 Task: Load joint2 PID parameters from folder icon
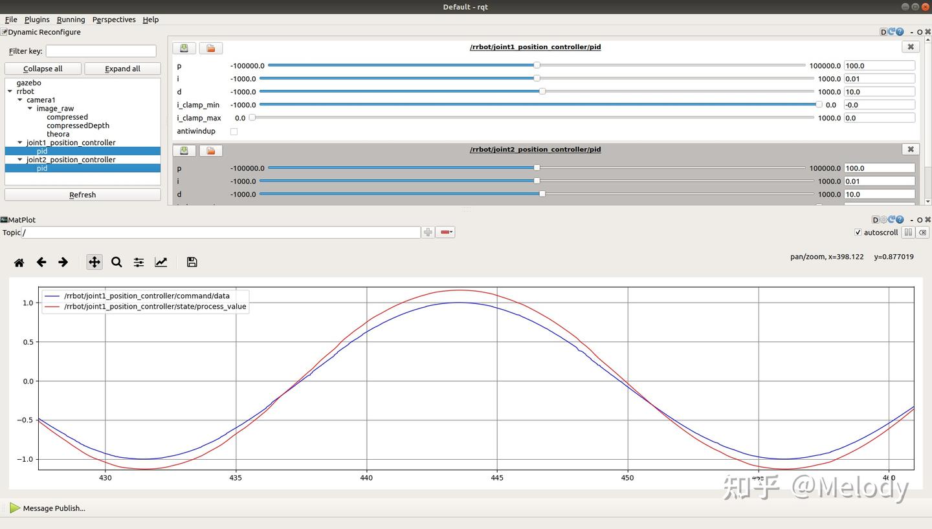pos(210,151)
